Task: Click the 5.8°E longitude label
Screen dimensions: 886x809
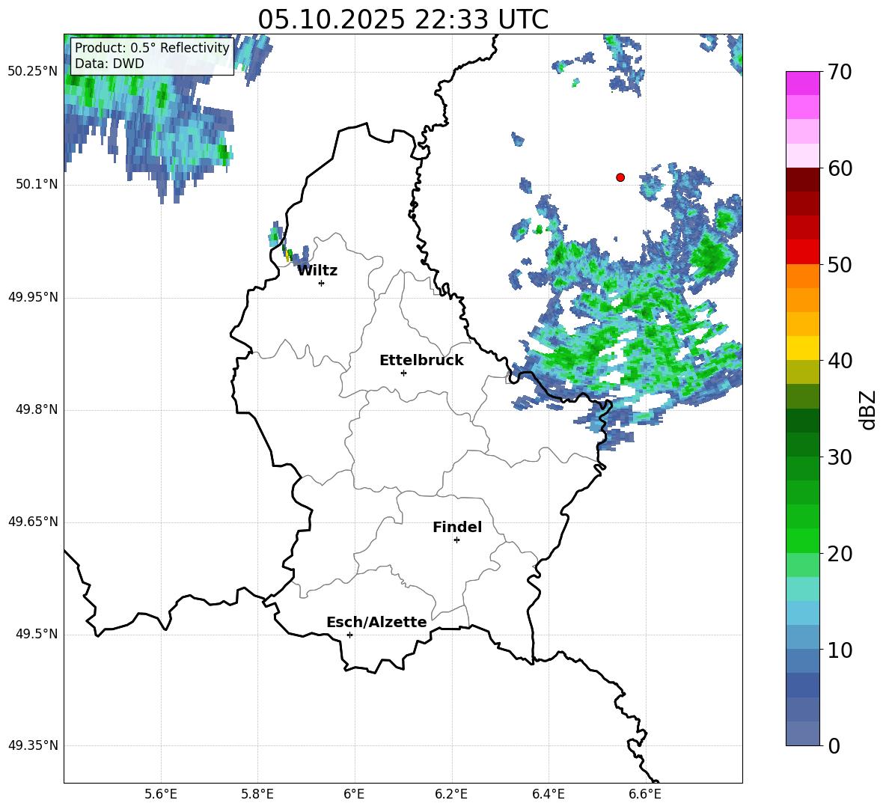Action: tap(257, 795)
